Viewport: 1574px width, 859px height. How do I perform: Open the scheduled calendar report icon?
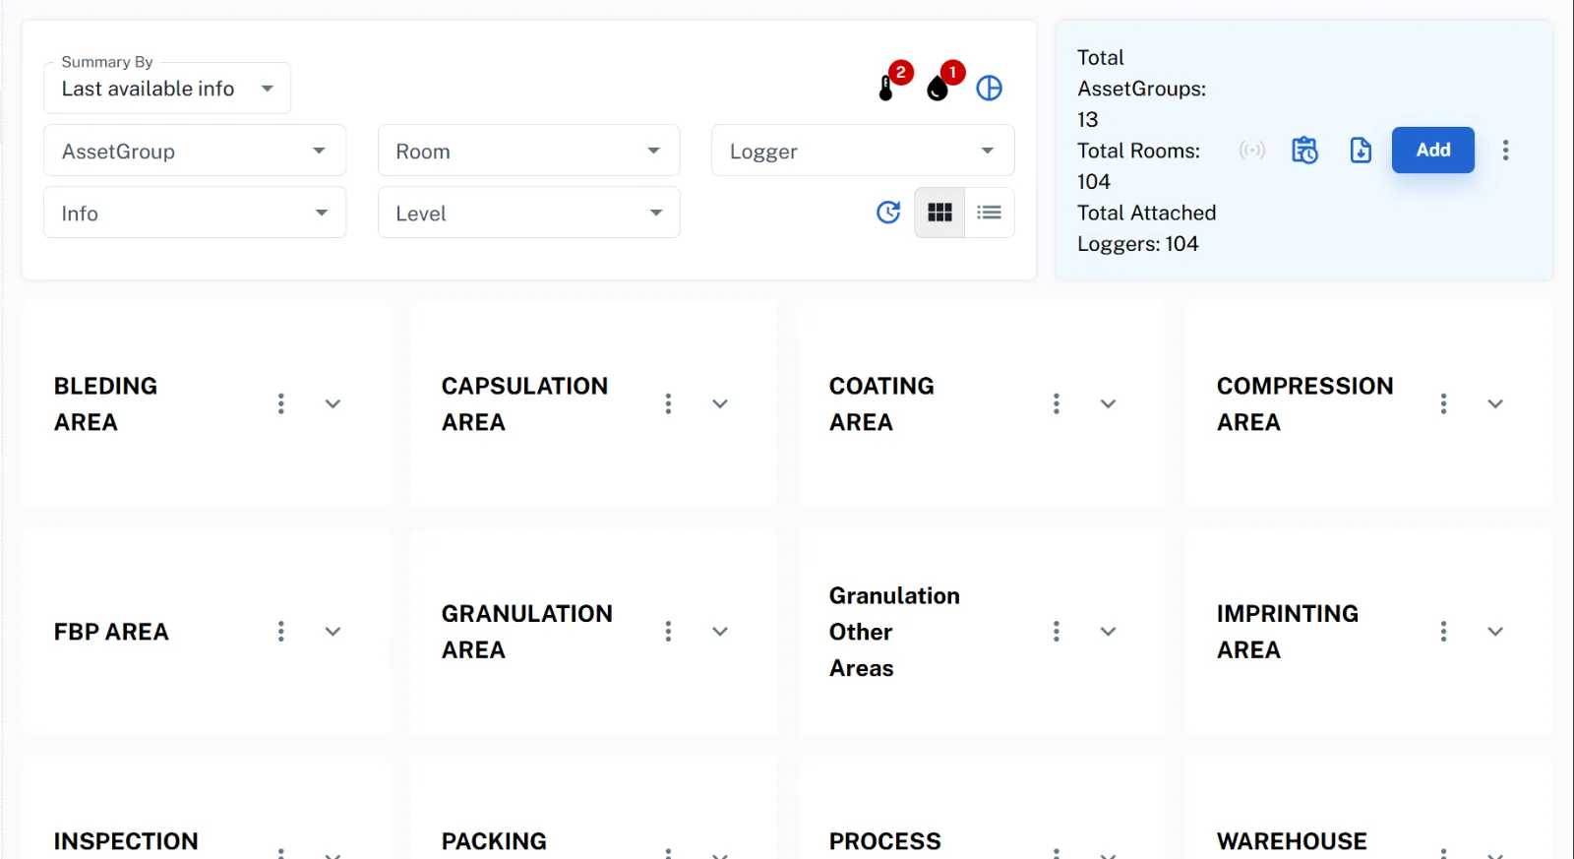[1304, 151]
